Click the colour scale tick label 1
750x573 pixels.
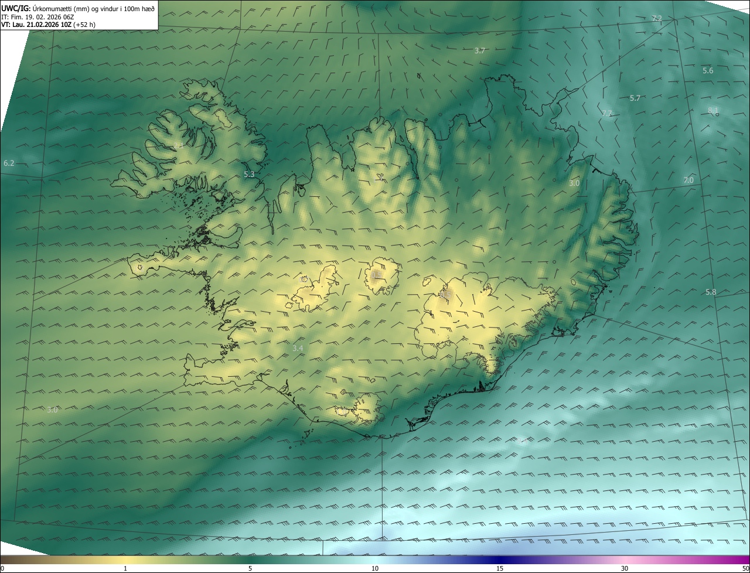click(x=125, y=568)
